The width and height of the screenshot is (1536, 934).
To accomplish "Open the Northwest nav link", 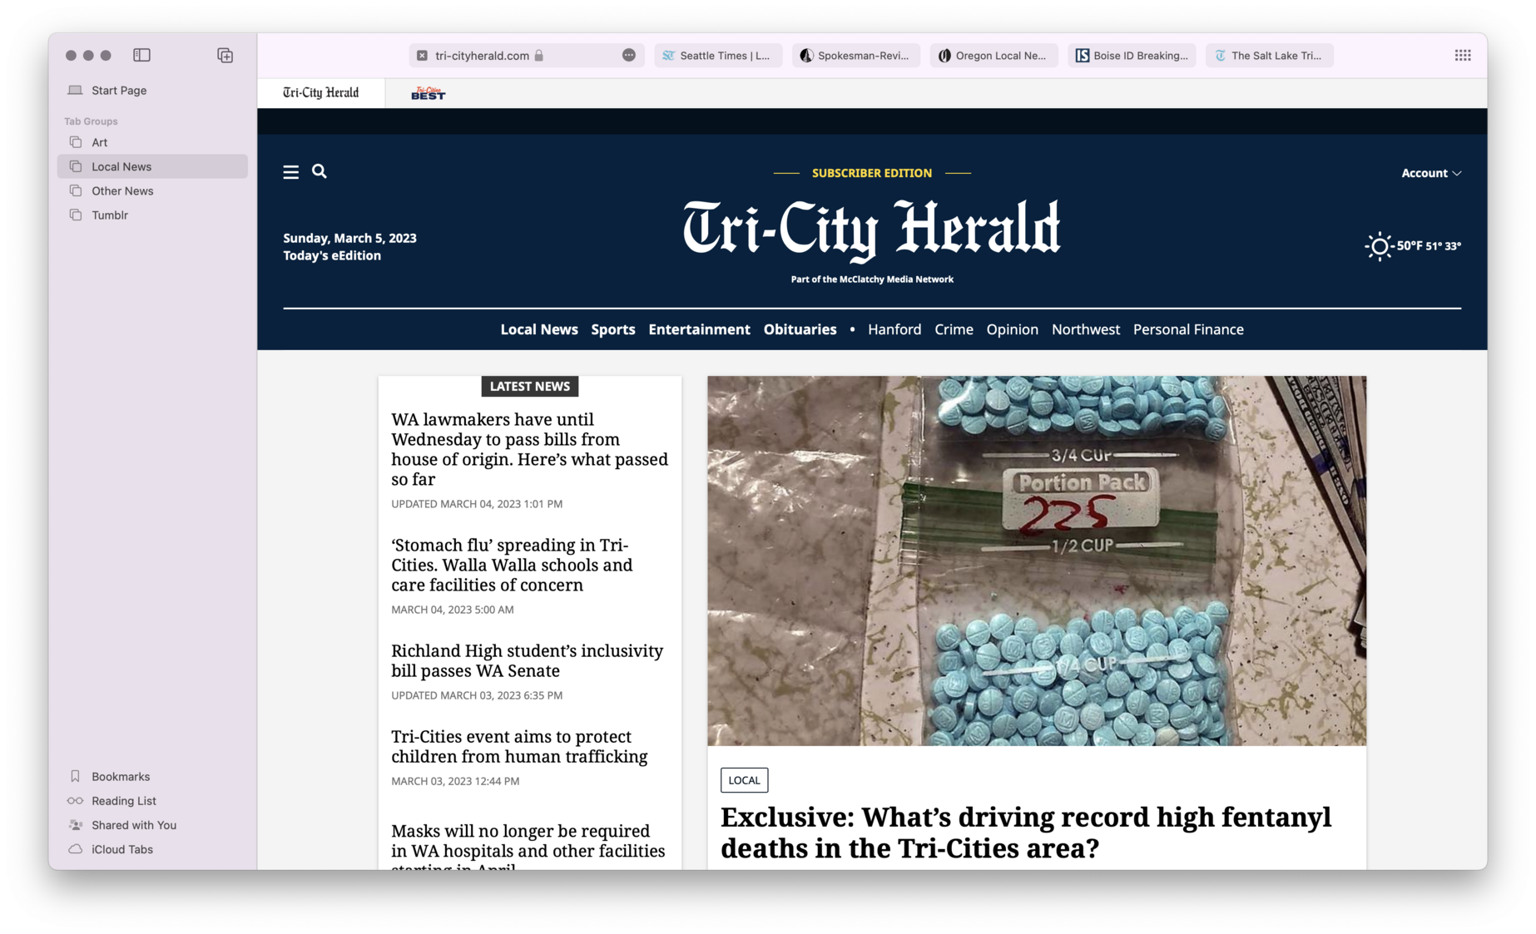I will tap(1086, 329).
